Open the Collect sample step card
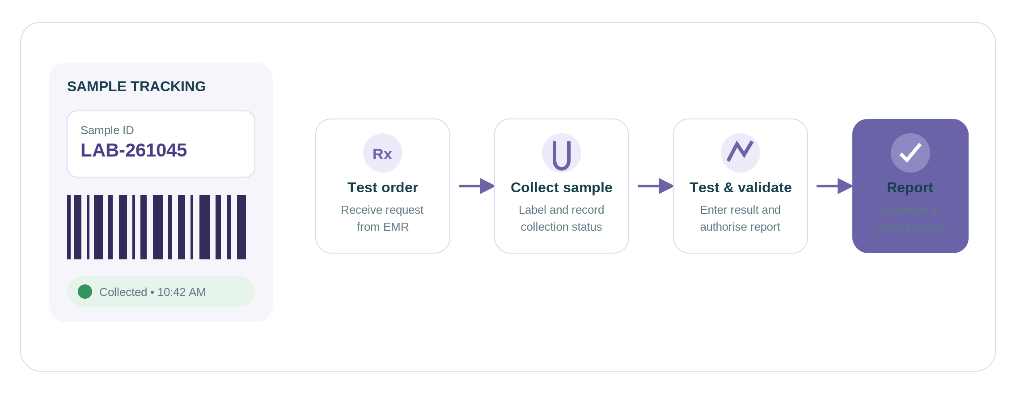 point(561,186)
